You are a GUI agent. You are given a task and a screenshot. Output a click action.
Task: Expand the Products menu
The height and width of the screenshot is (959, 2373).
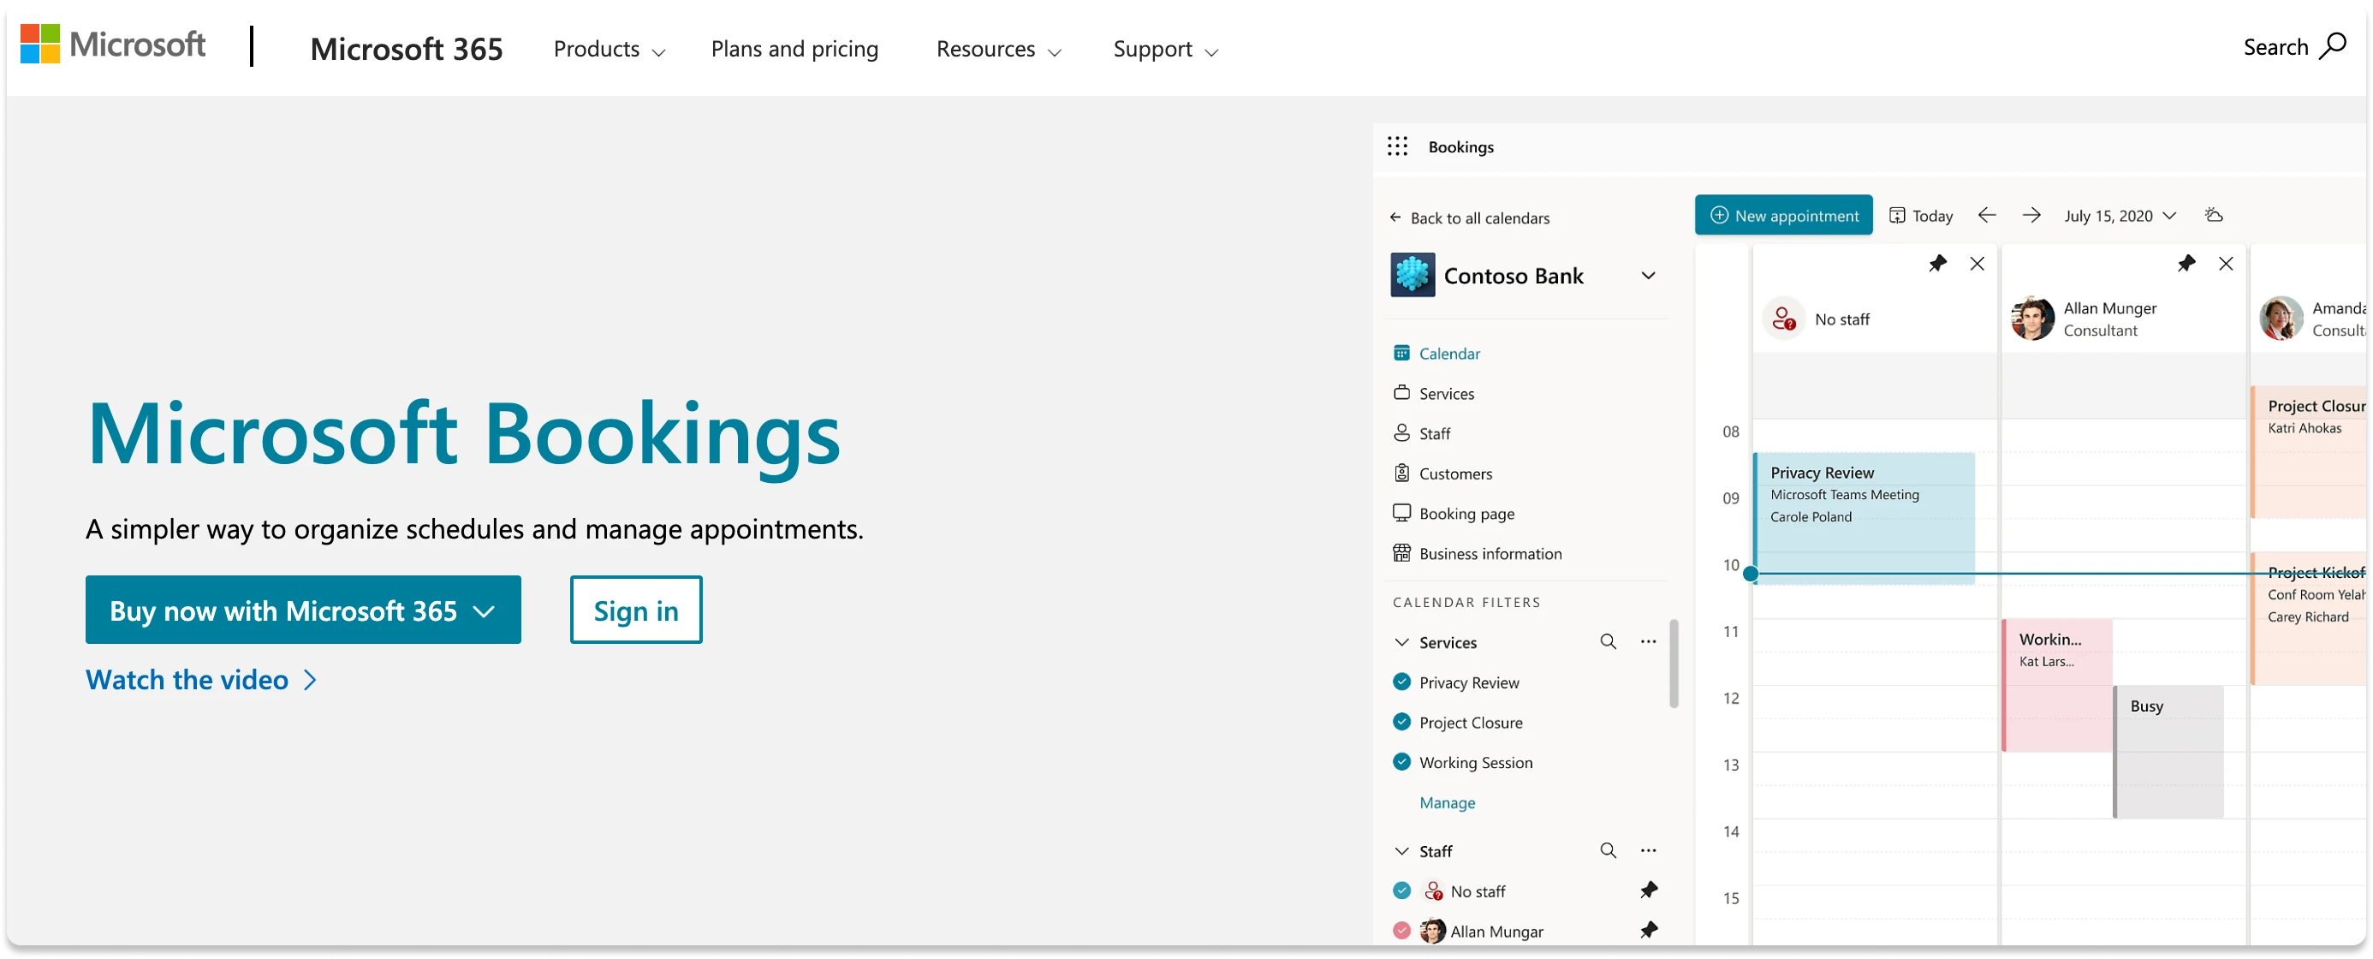(609, 49)
